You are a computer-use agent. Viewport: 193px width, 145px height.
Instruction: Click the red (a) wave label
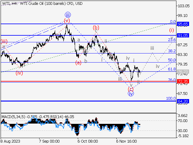[x=78, y=63]
